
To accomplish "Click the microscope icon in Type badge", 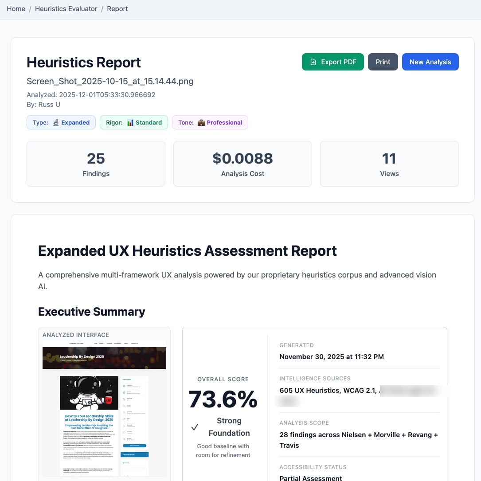I will click(x=55, y=122).
